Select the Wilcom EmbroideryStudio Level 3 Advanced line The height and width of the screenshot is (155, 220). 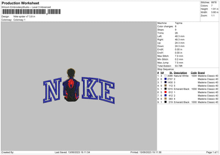tap(26, 7)
